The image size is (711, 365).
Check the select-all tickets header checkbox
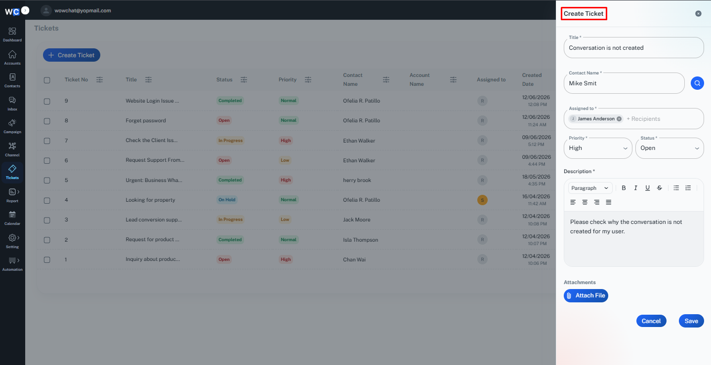[47, 80]
